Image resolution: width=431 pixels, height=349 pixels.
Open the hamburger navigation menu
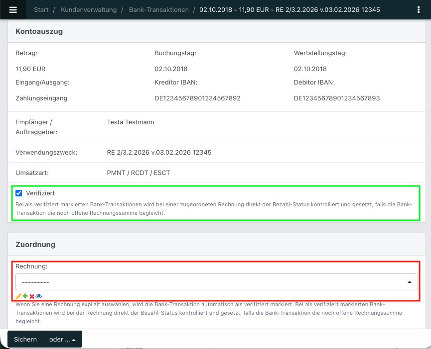point(13,10)
